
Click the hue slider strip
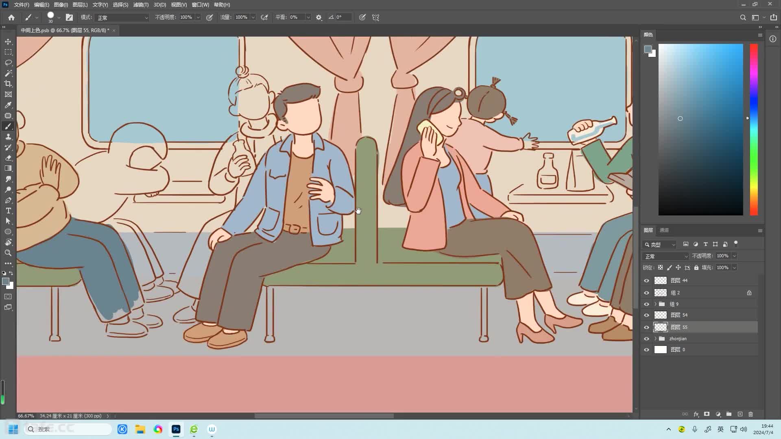pyautogui.click(x=754, y=129)
